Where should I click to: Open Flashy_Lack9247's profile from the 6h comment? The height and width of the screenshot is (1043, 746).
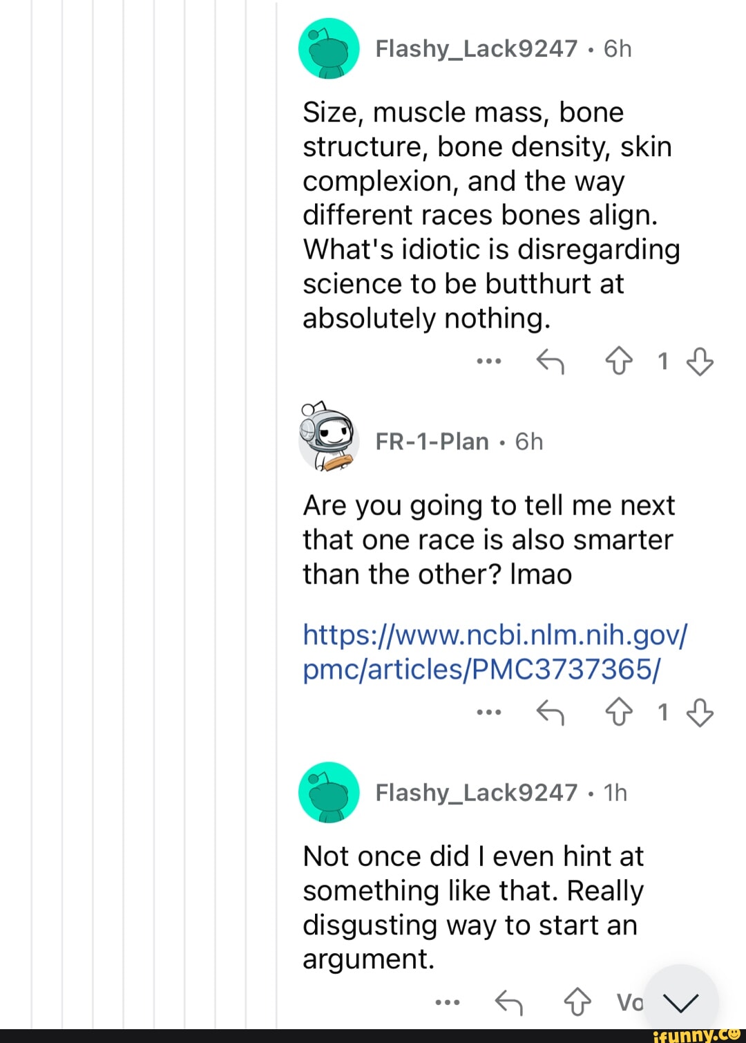476,48
